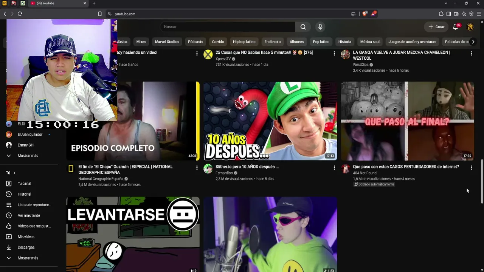Go back with the browser back arrow

[x=5, y=14]
